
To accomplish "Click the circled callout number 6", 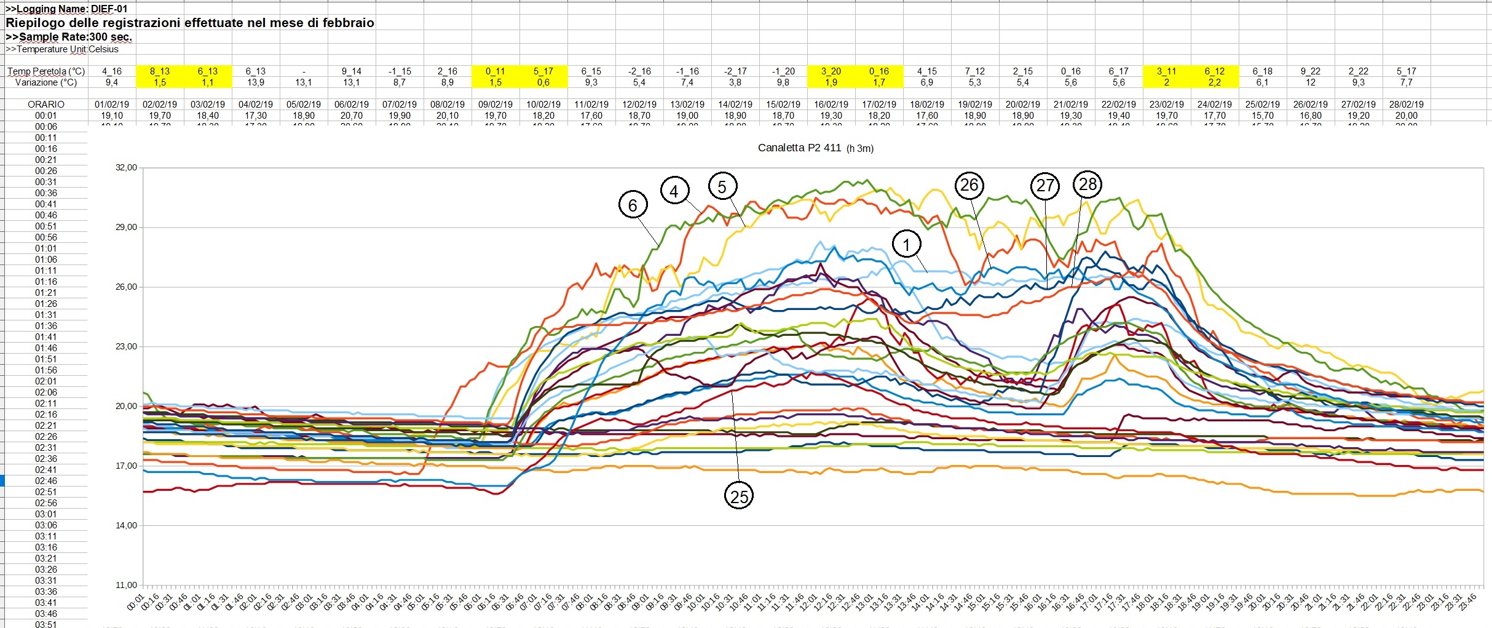I will 633,205.
